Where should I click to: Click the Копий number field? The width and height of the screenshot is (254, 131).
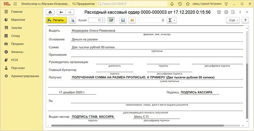click(94, 20)
